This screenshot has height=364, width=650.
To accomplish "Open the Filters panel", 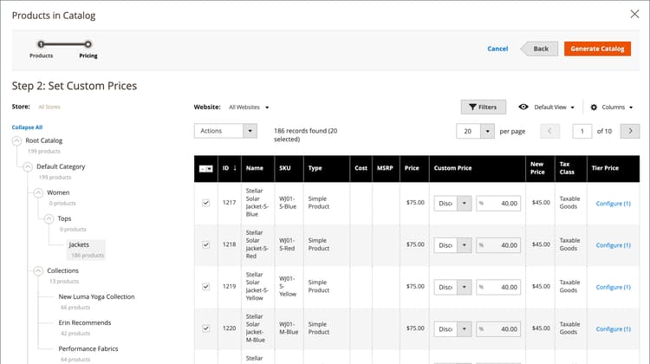I will (x=484, y=107).
